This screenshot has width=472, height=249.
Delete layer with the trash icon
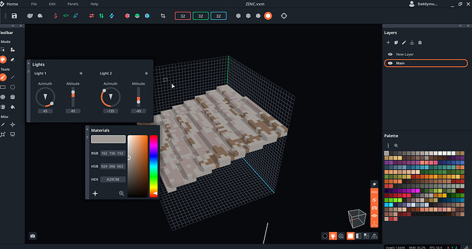click(x=420, y=43)
